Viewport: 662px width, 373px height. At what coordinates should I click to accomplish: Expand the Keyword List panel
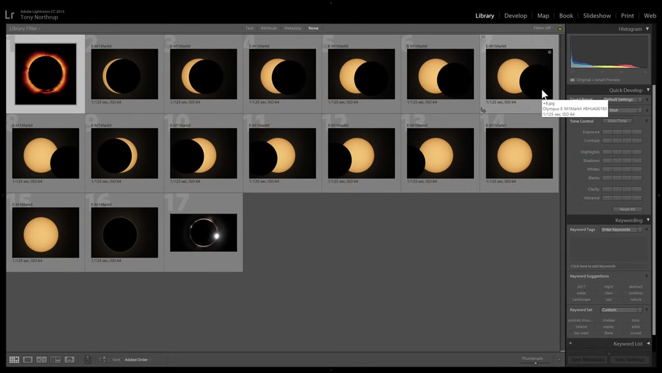pos(648,343)
